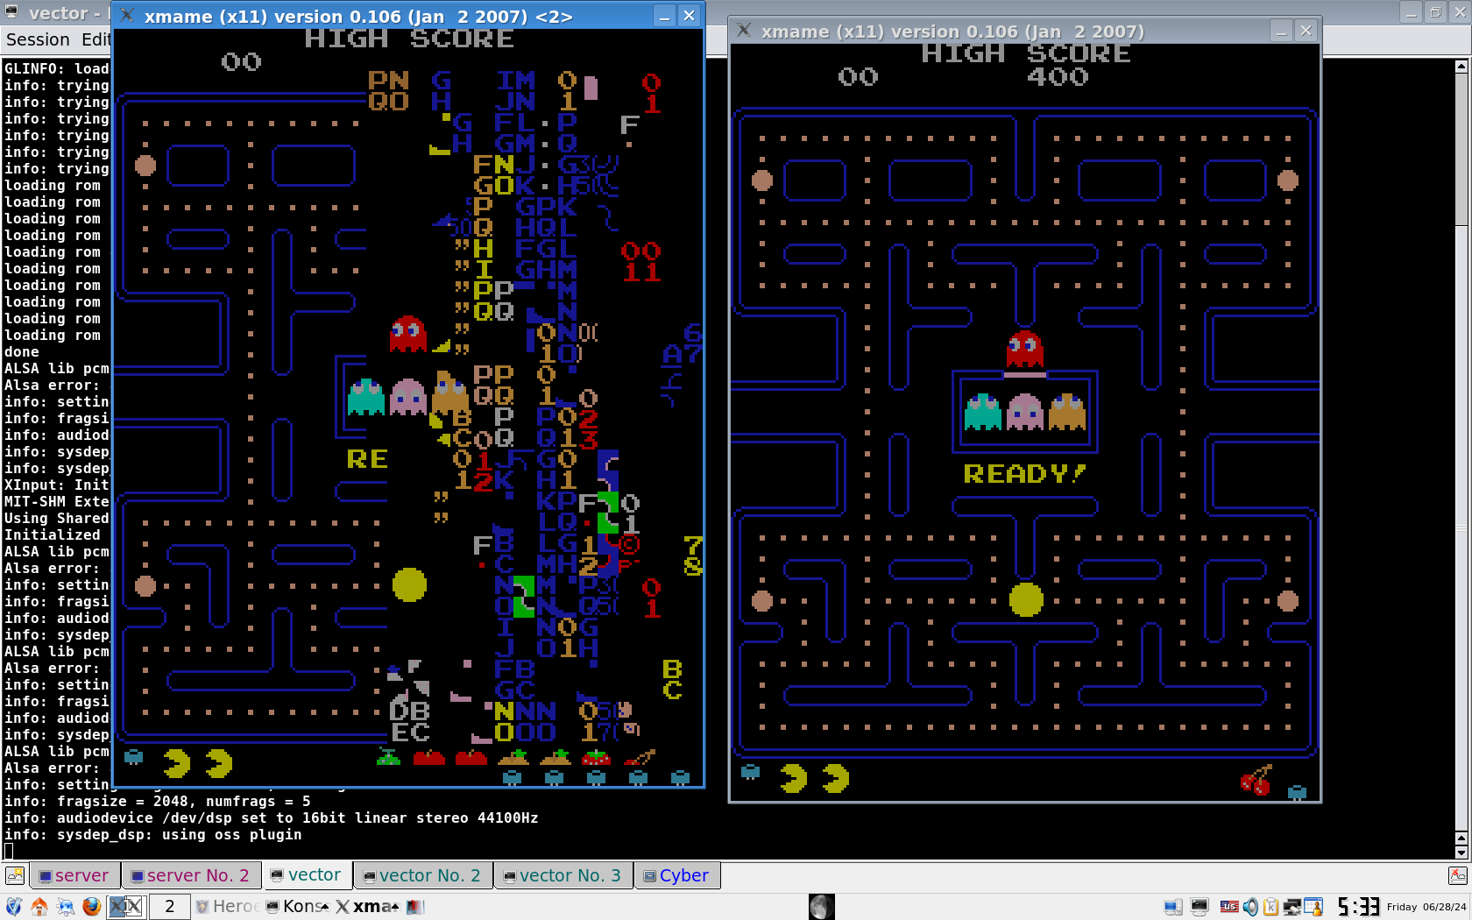The image size is (1472, 920).
Task: Open the volume speaker tray icon
Action: (1250, 907)
